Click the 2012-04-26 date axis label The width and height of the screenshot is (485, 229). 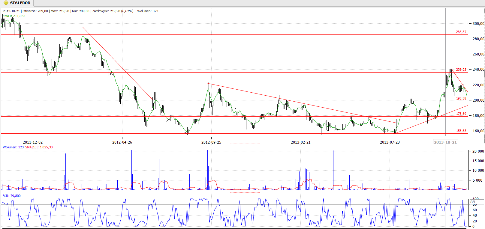pos(122,142)
